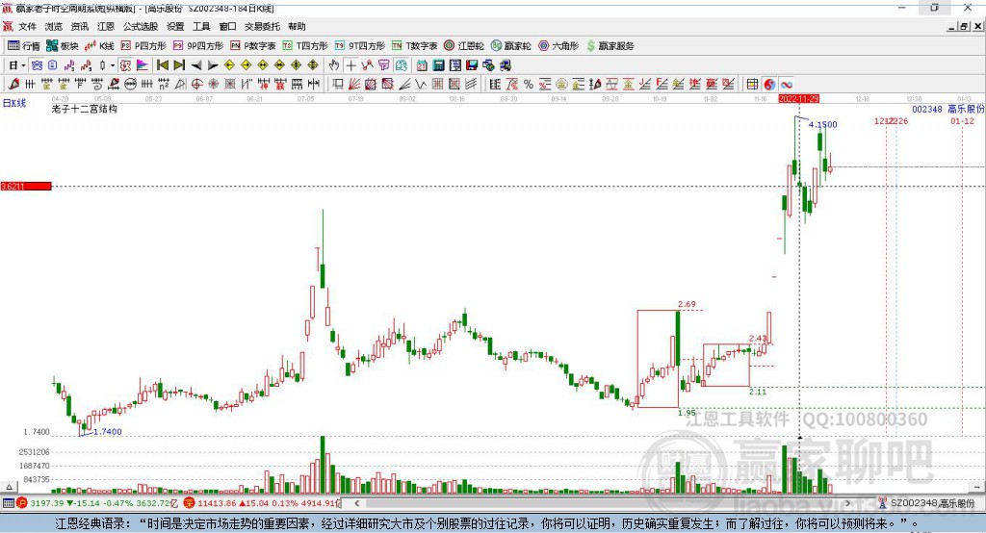Click the magenta flag chart icon
986x533 pixels.
(143, 65)
